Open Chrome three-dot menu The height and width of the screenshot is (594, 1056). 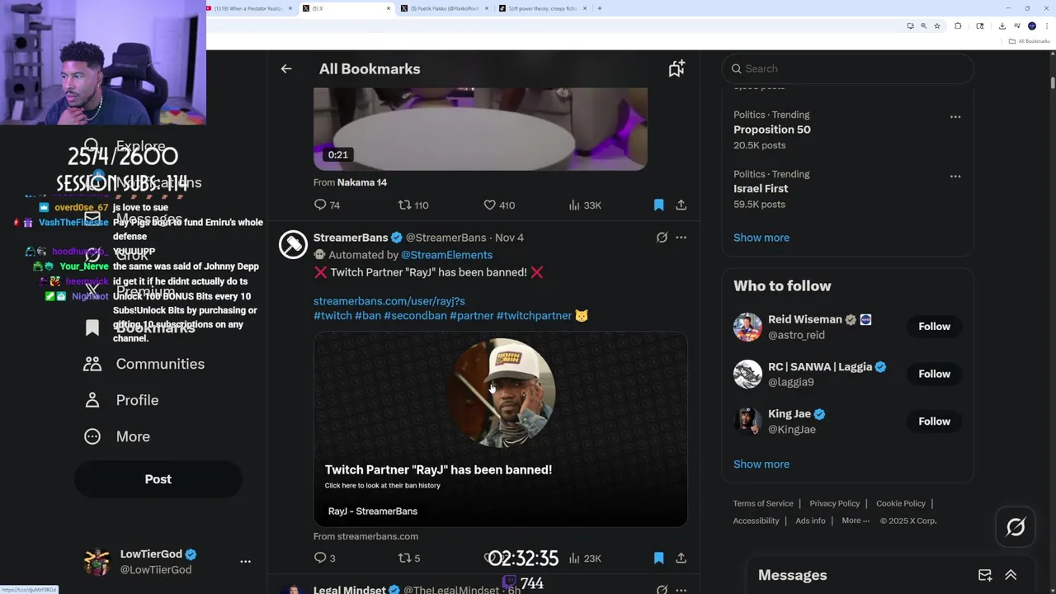1046,26
